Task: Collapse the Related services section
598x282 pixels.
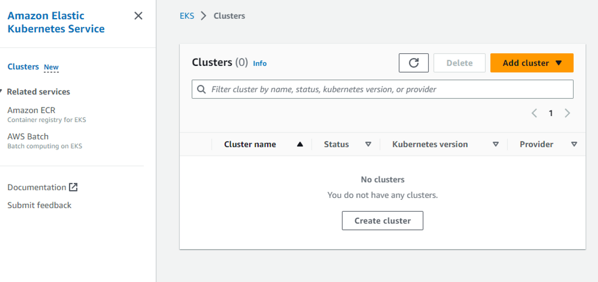Action: point(1,91)
